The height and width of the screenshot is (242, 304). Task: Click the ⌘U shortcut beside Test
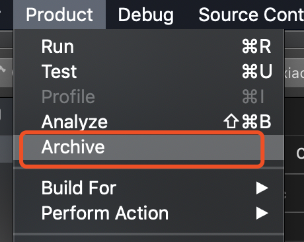click(257, 71)
